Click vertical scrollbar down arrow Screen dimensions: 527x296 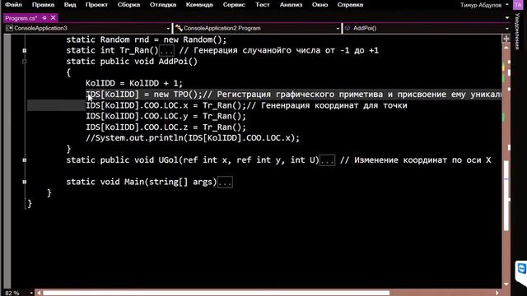[x=506, y=284]
